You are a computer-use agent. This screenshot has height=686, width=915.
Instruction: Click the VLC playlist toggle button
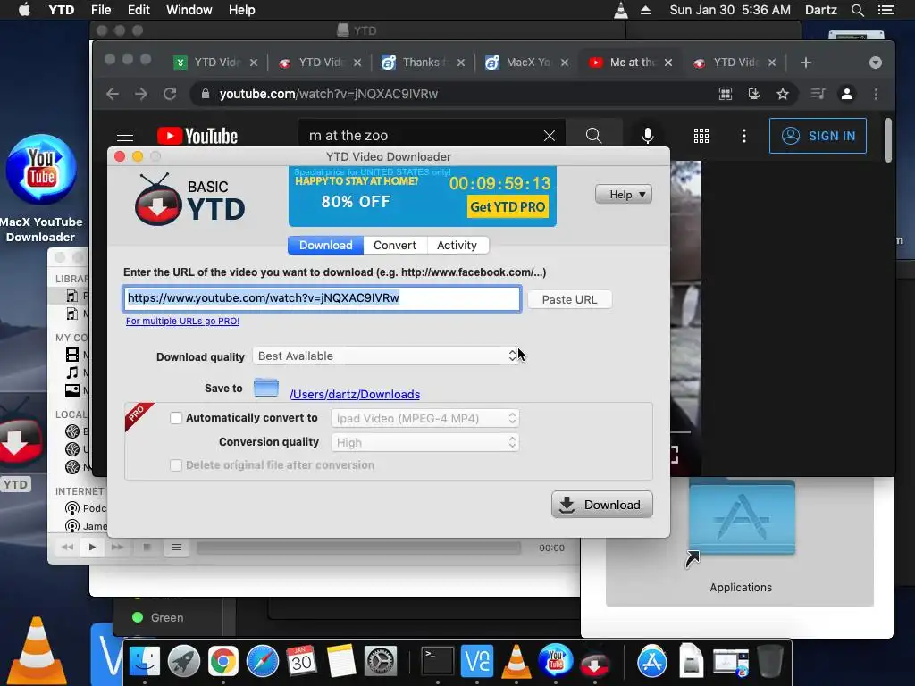tap(176, 548)
